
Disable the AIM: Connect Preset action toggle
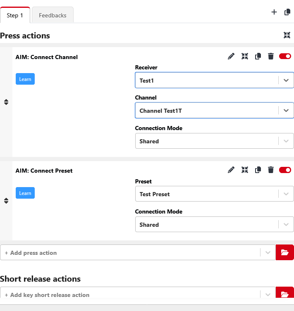click(x=285, y=170)
